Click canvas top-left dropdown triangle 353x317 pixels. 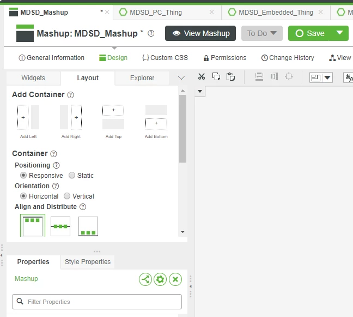[x=200, y=91]
